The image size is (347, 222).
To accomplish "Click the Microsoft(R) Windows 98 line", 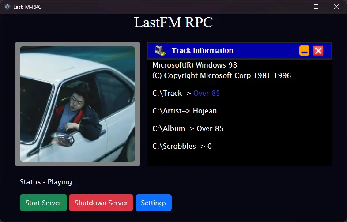I will point(195,65).
